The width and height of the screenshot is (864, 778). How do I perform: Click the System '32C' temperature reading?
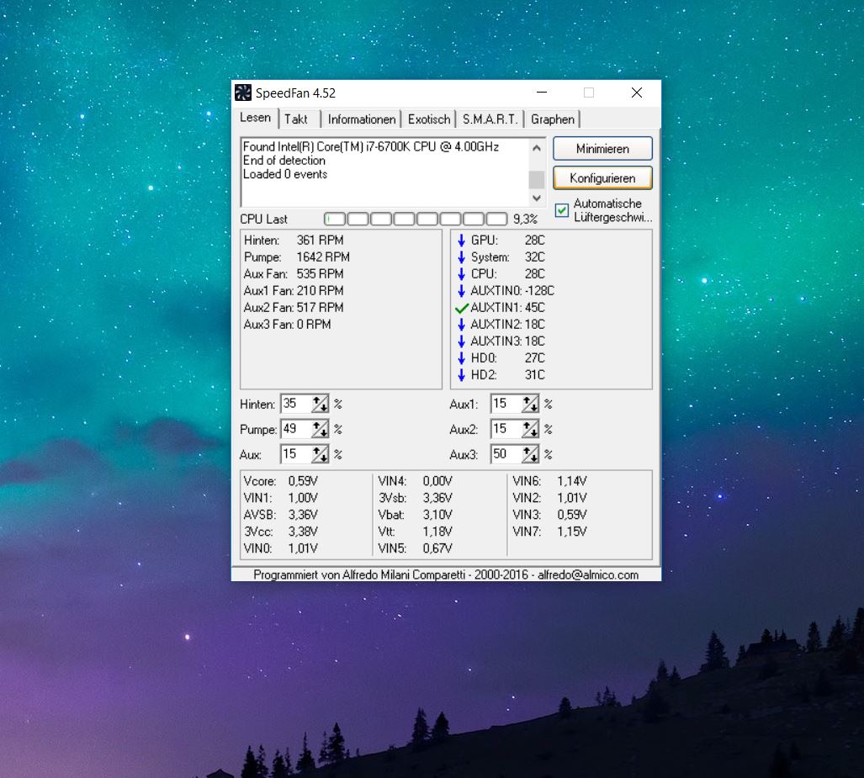pyautogui.click(x=535, y=257)
